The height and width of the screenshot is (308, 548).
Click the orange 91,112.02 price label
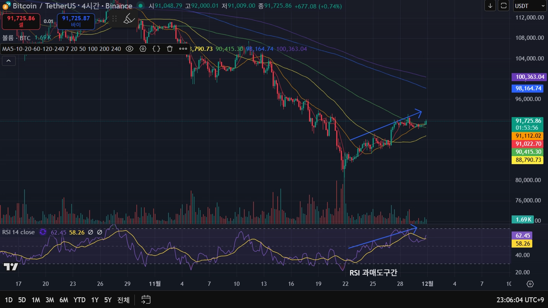point(528,136)
